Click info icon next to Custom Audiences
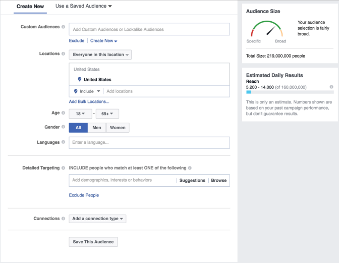Screen dimensions: 339x263 (63, 27)
